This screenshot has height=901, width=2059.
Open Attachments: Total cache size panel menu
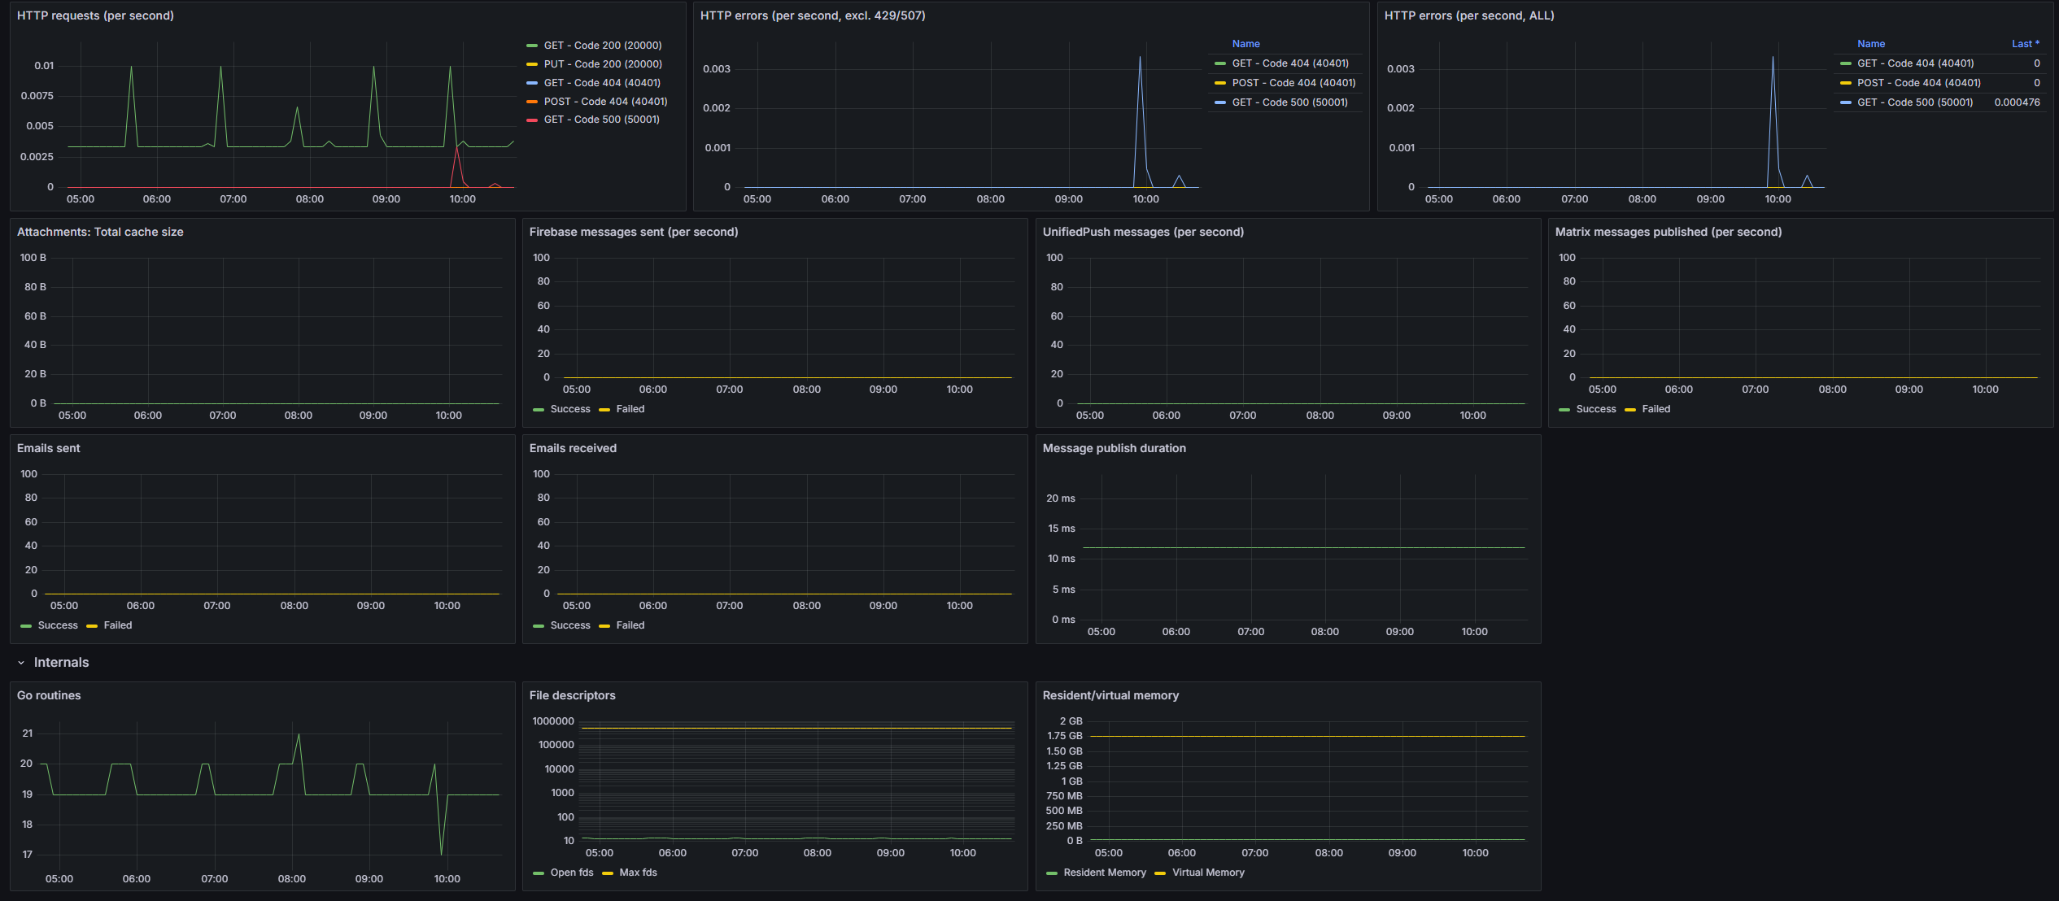coord(100,232)
